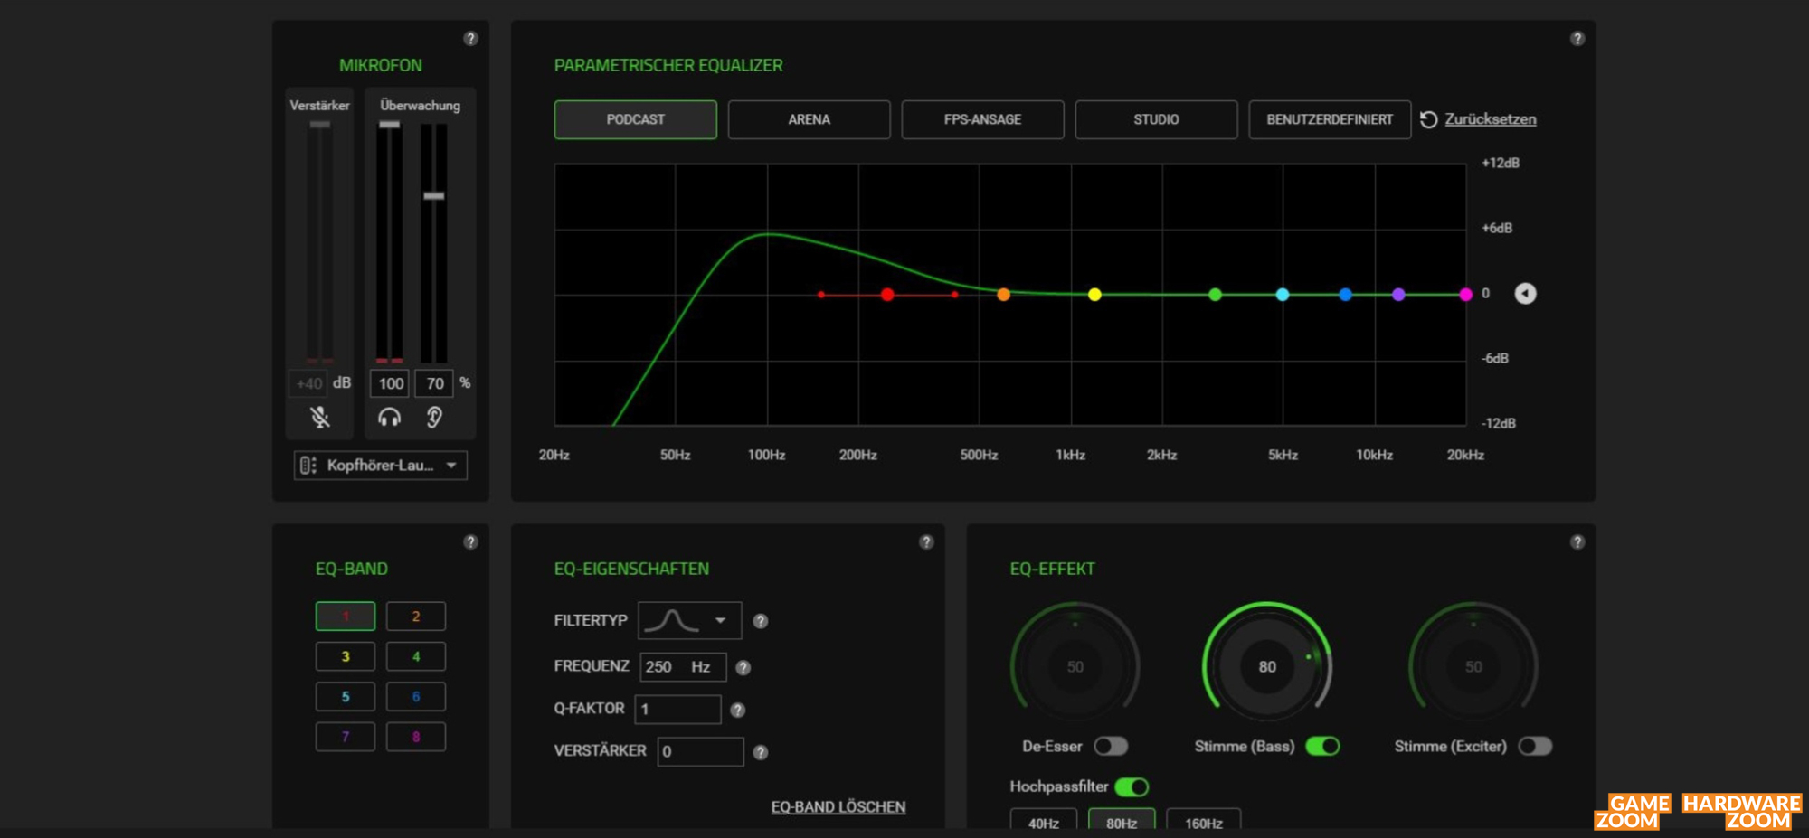Click the mute microphone icon
1809x838 pixels.
coord(320,417)
